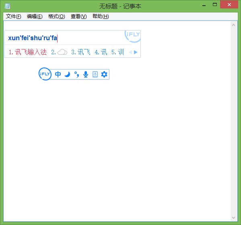Viewport: 241px width, 225px height.
Task: Pick candidate 5 训
Action: pyautogui.click(x=117, y=52)
